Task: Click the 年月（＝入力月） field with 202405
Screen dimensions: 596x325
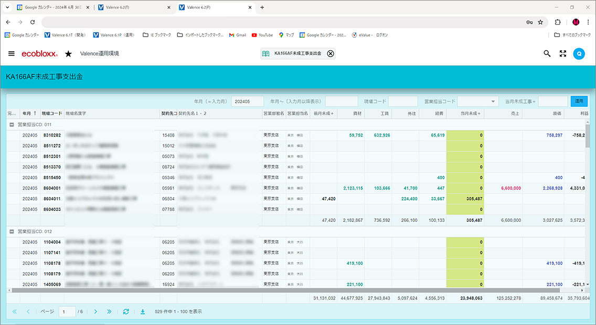Action: pyautogui.click(x=248, y=101)
